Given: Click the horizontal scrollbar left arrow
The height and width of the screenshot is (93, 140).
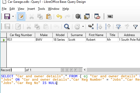Looking at the screenshot, I should pyautogui.click(x=85, y=70).
